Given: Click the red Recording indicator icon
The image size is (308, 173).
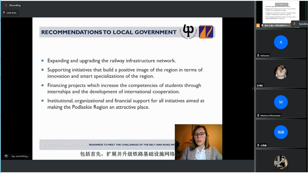Looking at the screenshot, I should [6, 5].
